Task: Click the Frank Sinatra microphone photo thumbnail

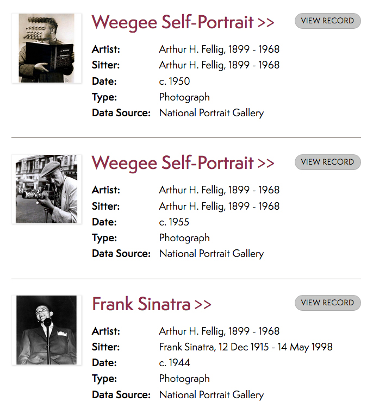Action: (x=47, y=330)
